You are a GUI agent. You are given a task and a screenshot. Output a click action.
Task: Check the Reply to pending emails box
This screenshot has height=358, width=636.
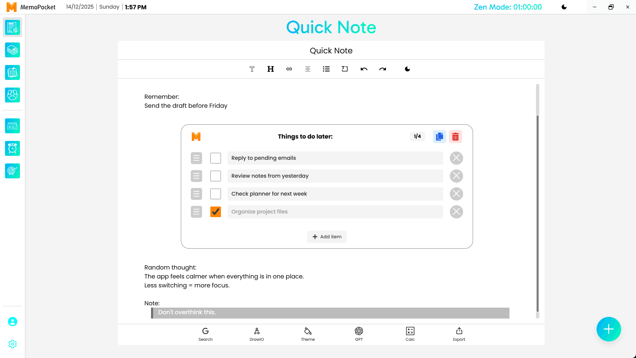pyautogui.click(x=216, y=158)
